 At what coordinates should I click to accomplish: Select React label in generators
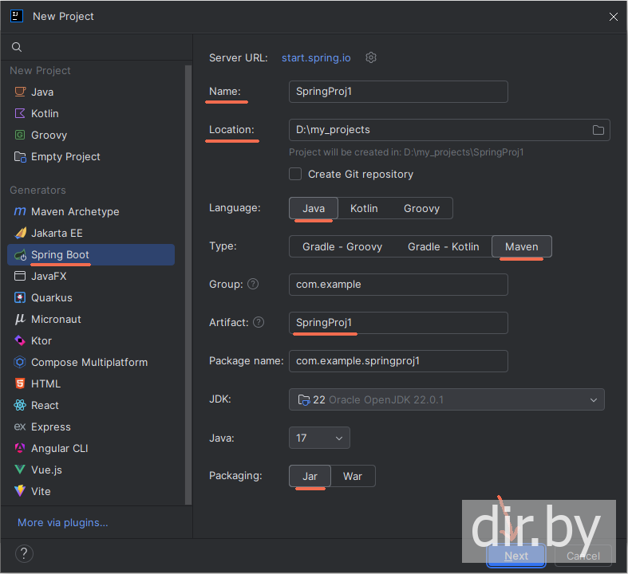tap(45, 405)
